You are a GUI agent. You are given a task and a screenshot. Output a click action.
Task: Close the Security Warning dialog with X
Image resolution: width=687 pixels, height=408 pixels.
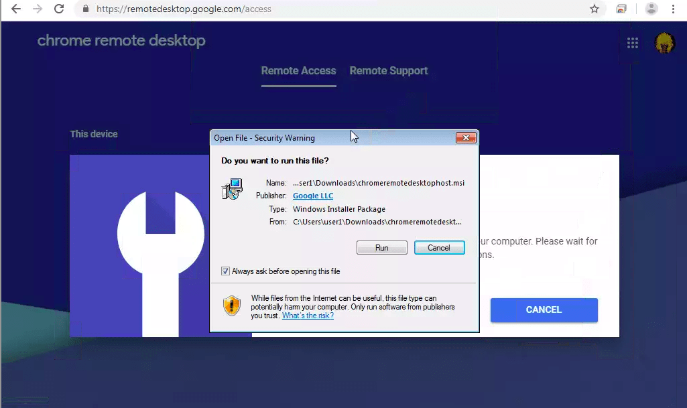(x=466, y=138)
